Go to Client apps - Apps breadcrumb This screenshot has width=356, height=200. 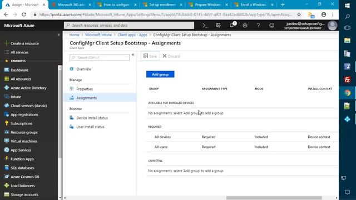click(132, 34)
